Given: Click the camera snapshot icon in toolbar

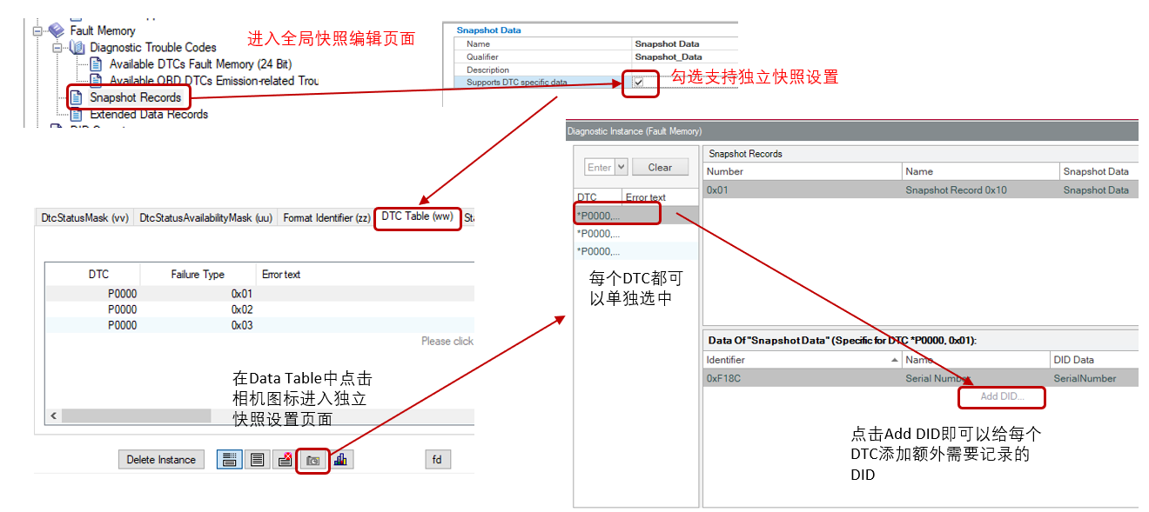Looking at the screenshot, I should click(x=313, y=460).
